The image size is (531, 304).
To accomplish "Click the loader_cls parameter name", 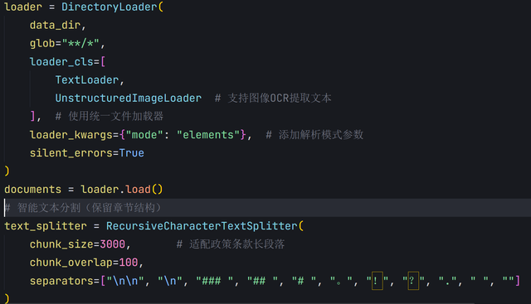I will click(x=61, y=62).
